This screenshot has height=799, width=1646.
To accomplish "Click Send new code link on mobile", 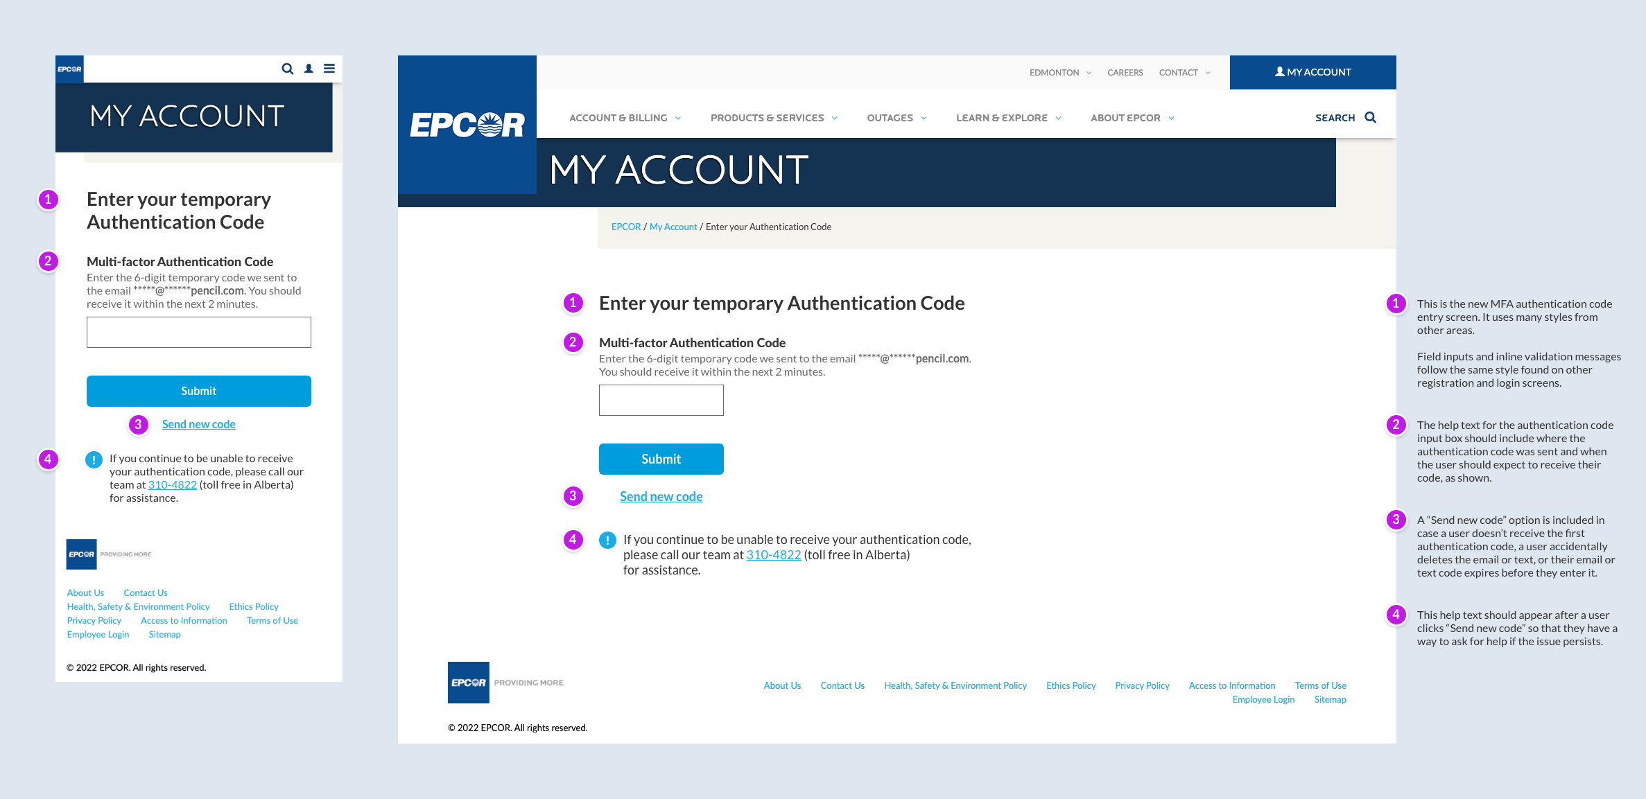I will point(199,424).
